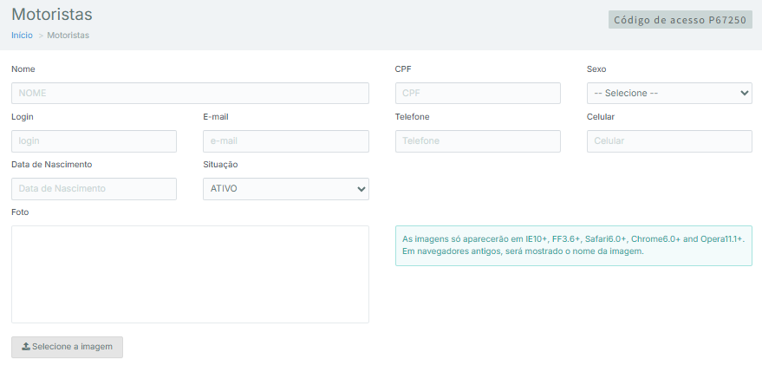Focus the Telefone field
This screenshot has width=762, height=365.
[x=478, y=140]
